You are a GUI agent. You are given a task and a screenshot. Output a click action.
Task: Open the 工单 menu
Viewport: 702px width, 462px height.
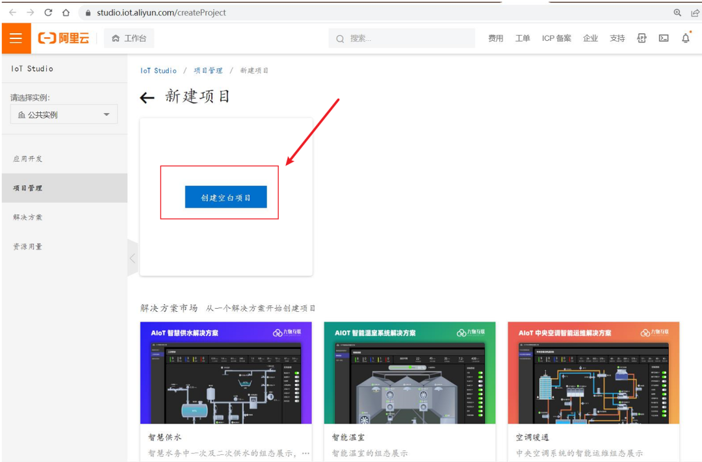523,38
